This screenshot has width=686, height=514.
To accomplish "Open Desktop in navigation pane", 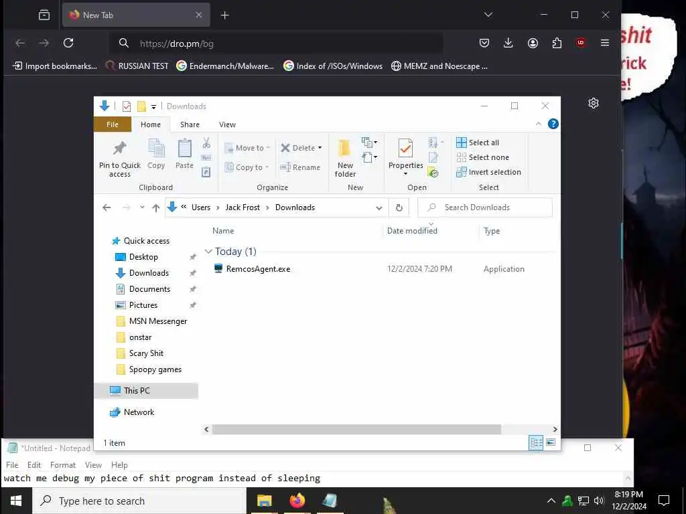I will point(143,257).
